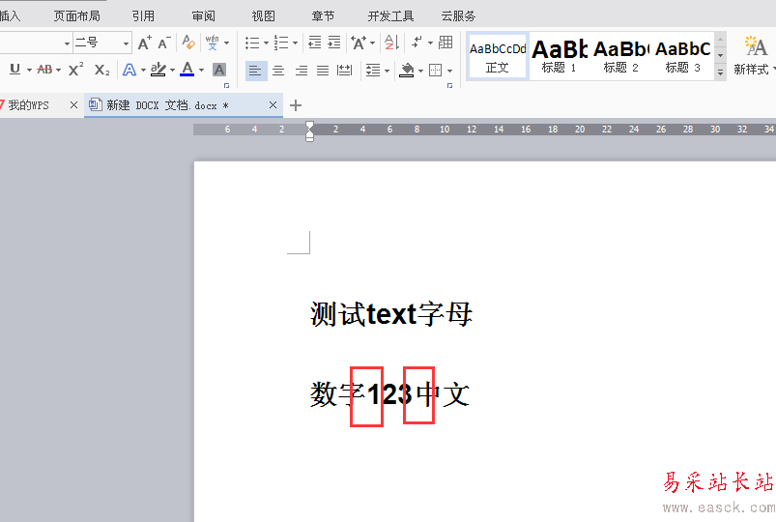Apply text highlight color
The image size is (776, 522).
point(158,70)
